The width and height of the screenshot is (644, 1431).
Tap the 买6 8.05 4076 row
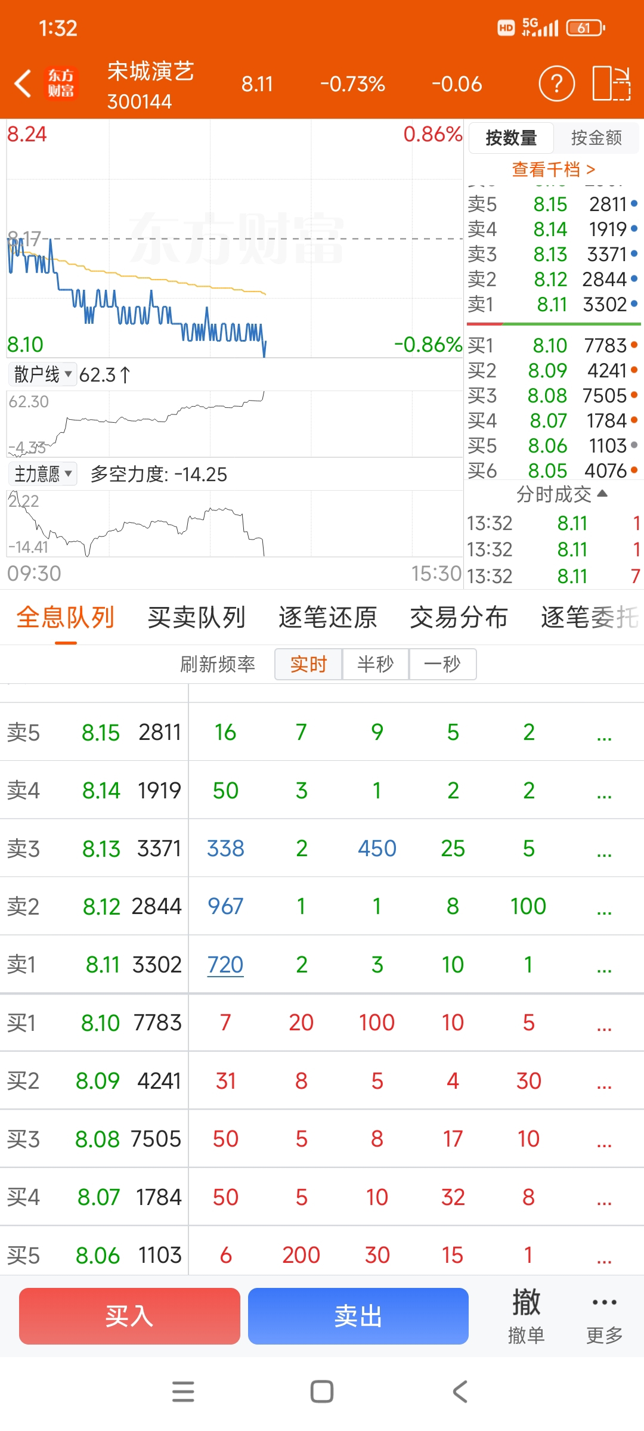coord(553,470)
